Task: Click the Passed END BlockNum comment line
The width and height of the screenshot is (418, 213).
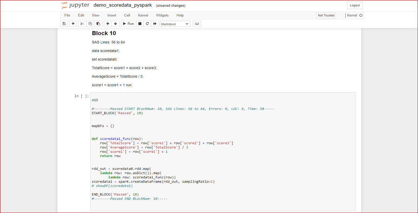Action: tap(130, 198)
